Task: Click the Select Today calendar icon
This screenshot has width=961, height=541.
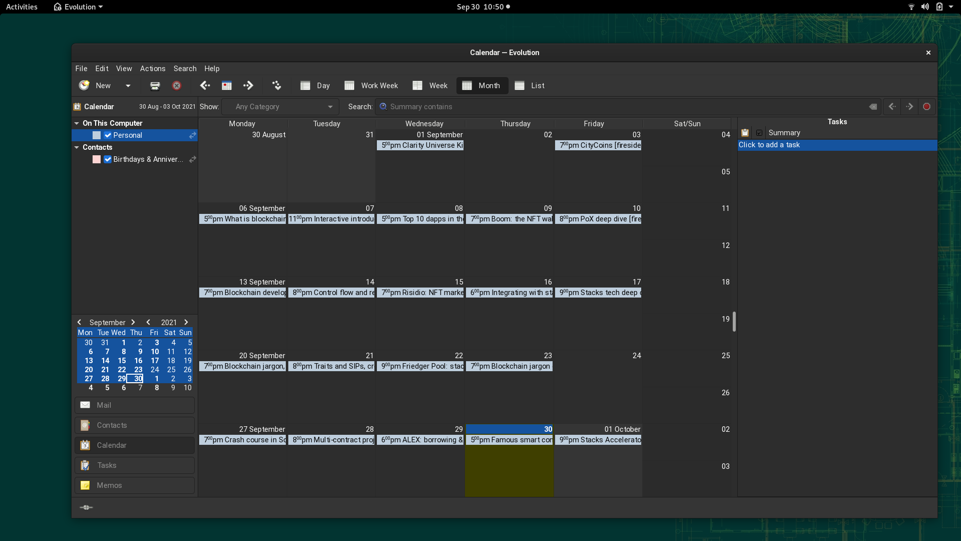Action: 227,86
